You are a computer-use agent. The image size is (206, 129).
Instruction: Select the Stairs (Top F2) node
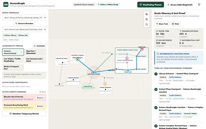(x=137, y=56)
